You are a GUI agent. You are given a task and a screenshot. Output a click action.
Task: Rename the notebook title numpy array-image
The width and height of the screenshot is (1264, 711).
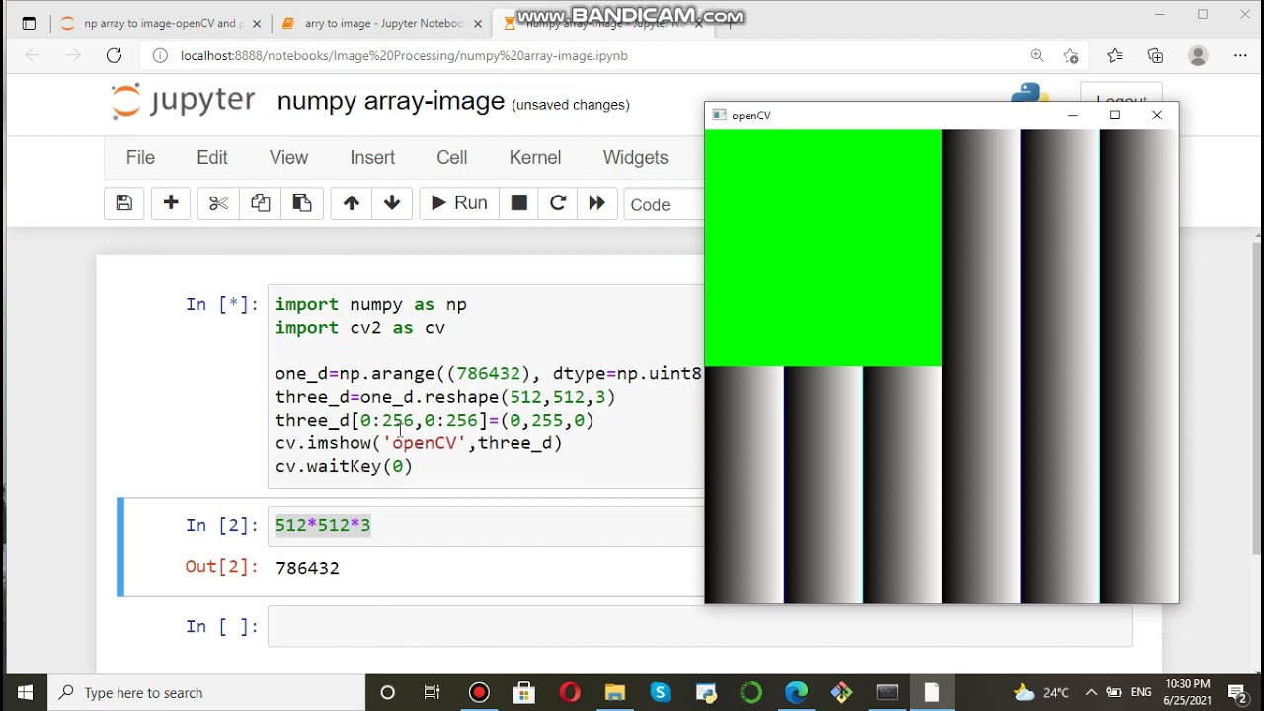coord(391,102)
